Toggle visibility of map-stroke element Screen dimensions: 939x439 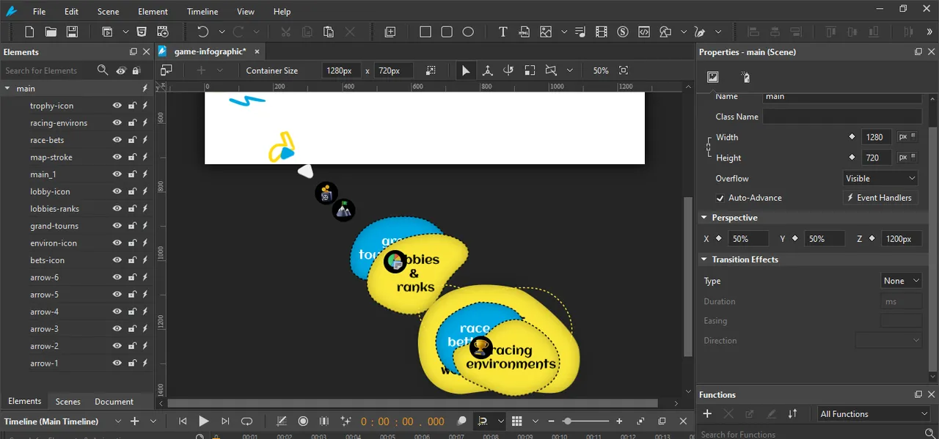click(117, 157)
